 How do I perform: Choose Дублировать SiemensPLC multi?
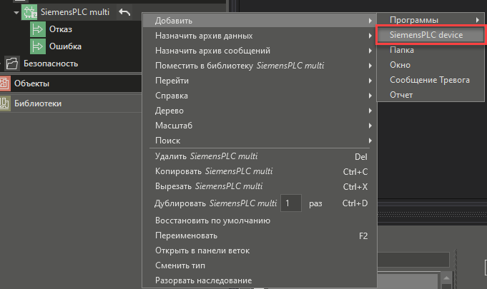(260, 203)
